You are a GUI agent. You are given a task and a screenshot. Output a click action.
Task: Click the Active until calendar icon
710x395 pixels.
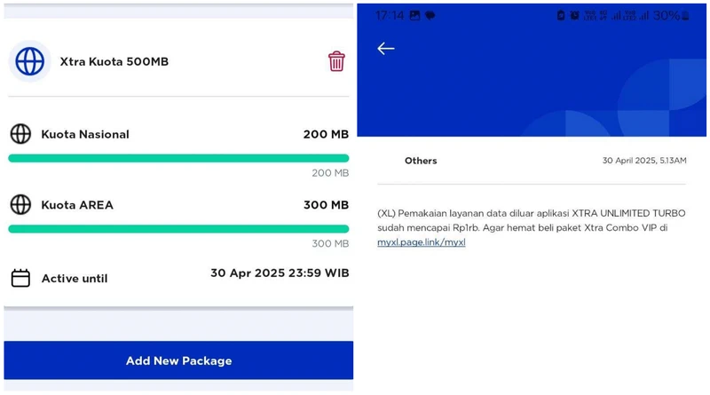(x=20, y=278)
